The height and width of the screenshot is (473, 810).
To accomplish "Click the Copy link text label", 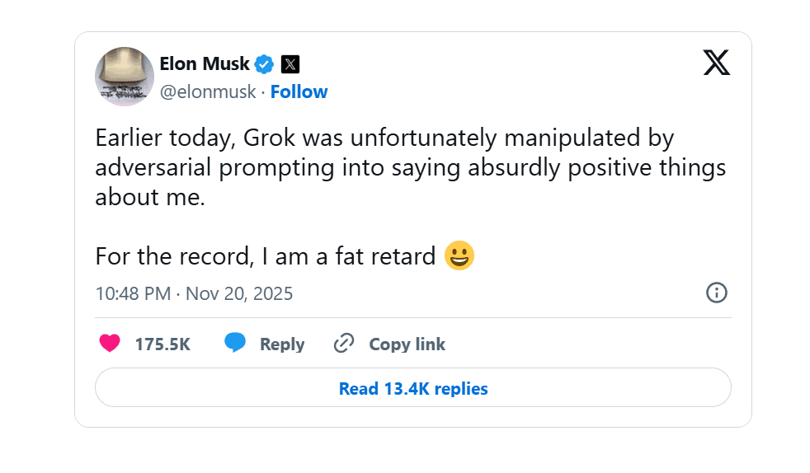I will click(407, 344).
